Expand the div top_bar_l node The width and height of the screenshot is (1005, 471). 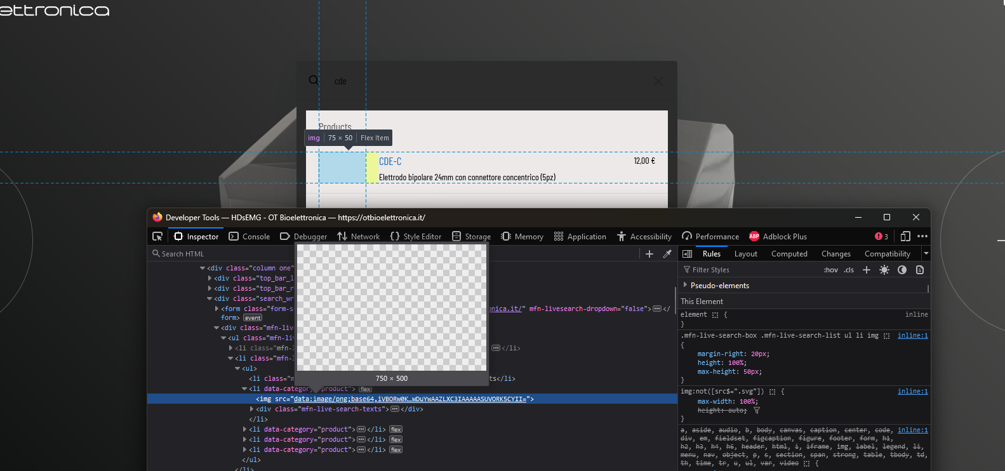point(210,279)
